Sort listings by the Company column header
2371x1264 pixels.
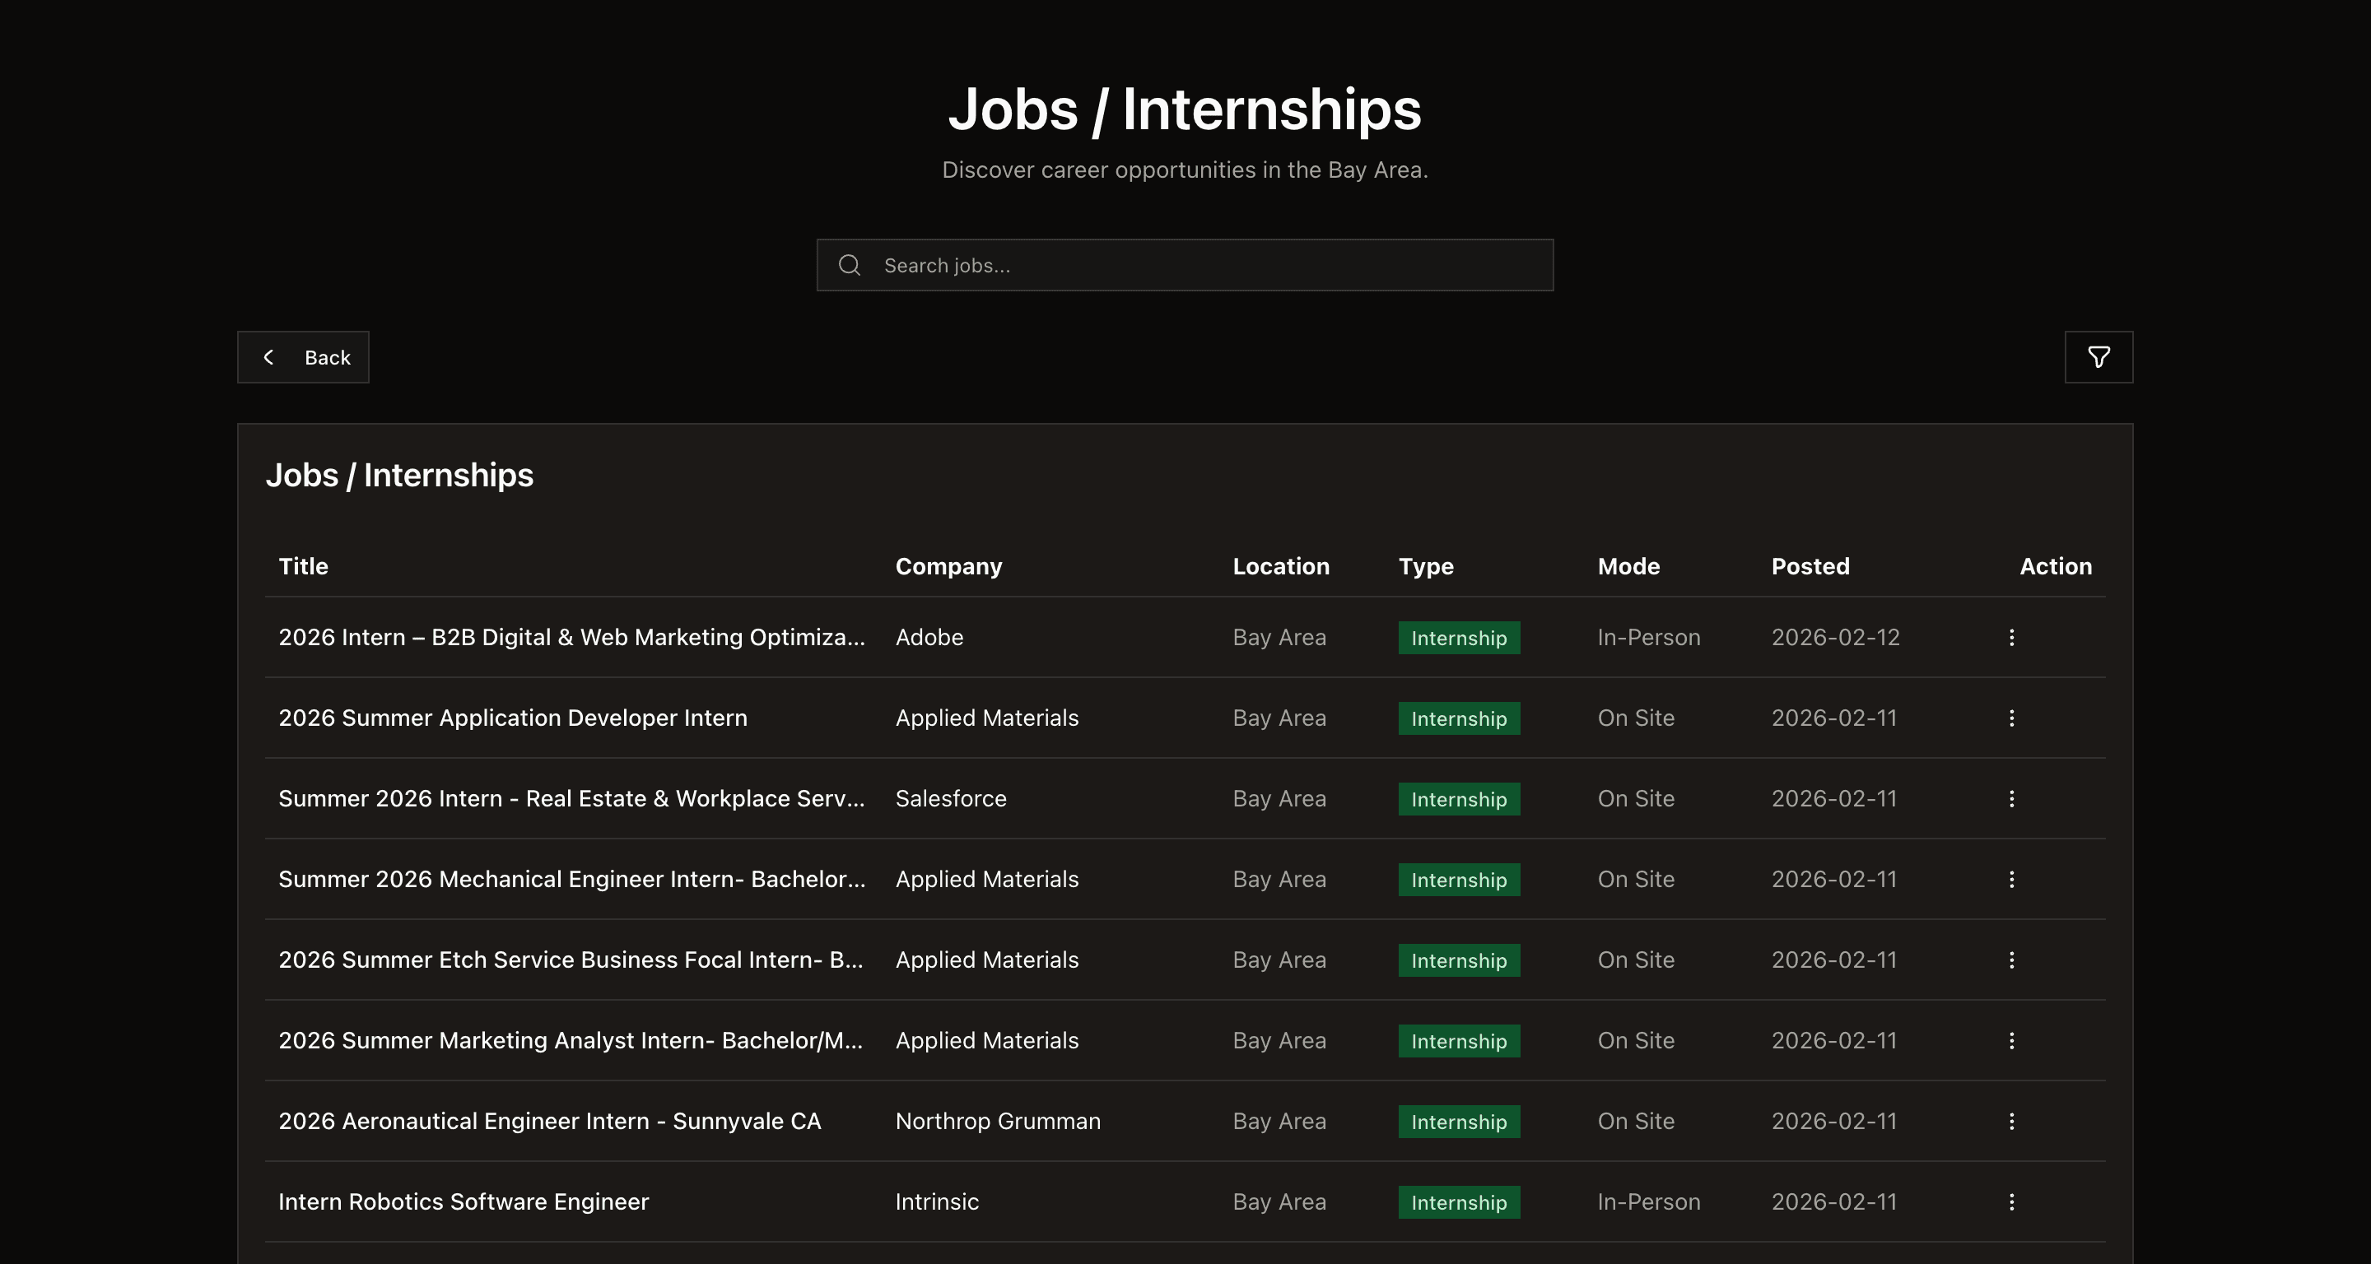click(x=949, y=567)
